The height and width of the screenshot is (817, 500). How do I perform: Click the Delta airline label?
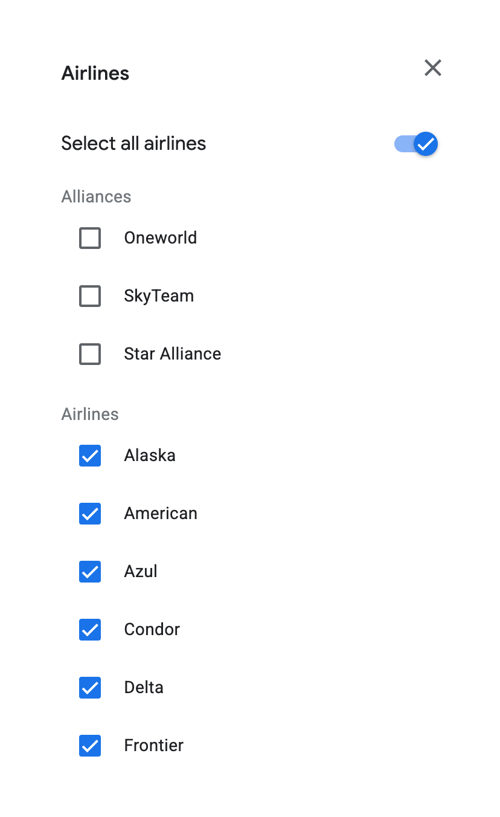point(144,687)
